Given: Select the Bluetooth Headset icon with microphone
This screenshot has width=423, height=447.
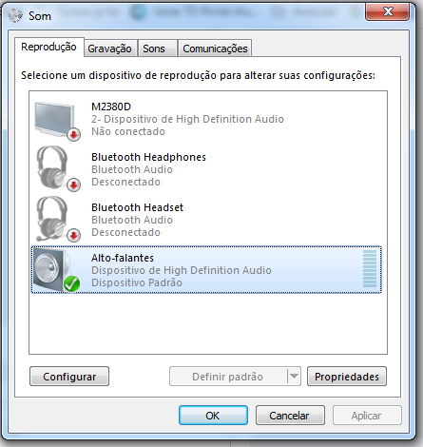Looking at the screenshot, I should click(57, 219).
